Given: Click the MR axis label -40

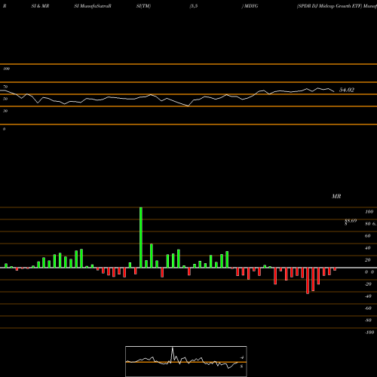Looking at the screenshot, I should tap(368, 296).
